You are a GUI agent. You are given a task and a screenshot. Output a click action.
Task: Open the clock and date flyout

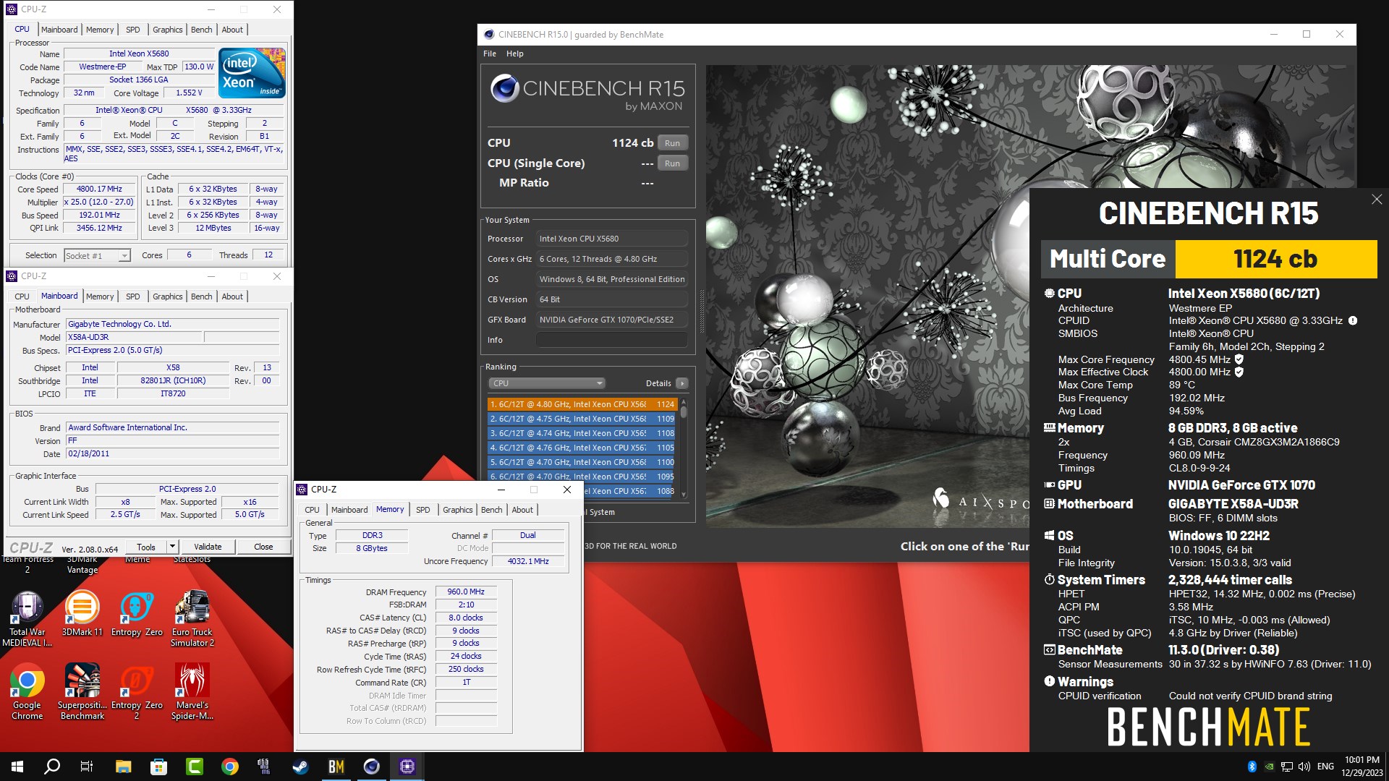[1362, 767]
